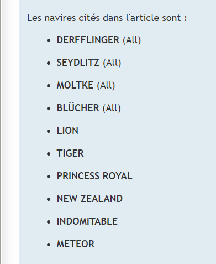Image resolution: width=216 pixels, height=264 pixels.
Task: Open the DERFFLINGER ship link
Action: point(88,40)
